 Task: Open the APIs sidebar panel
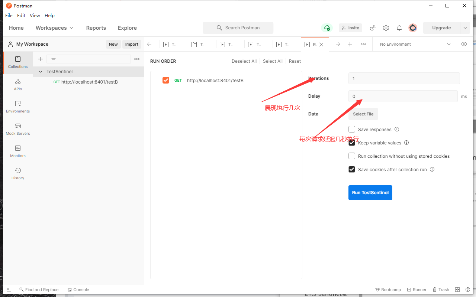(x=18, y=84)
